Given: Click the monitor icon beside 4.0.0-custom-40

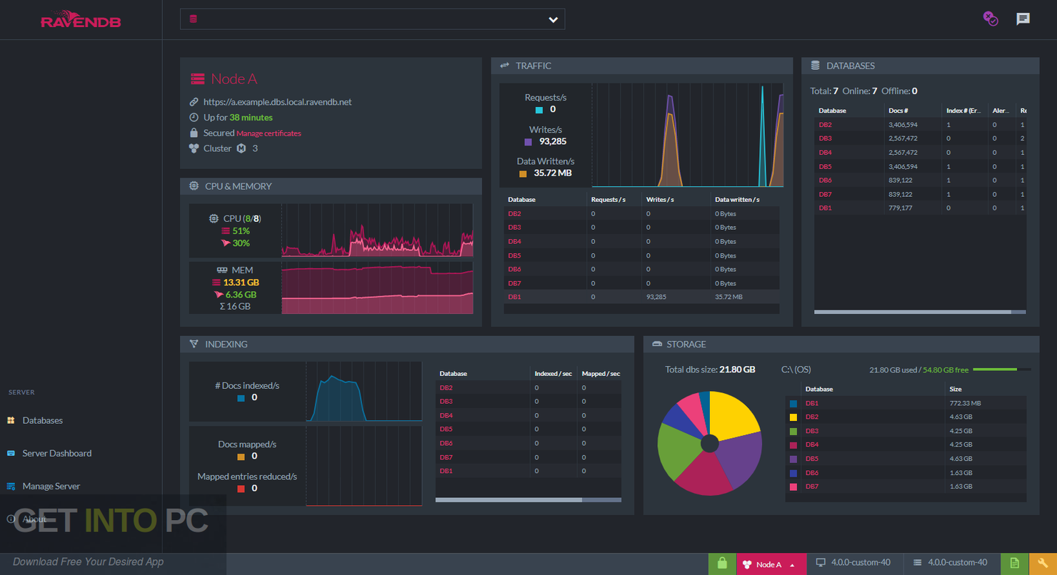Looking at the screenshot, I should pos(821,563).
